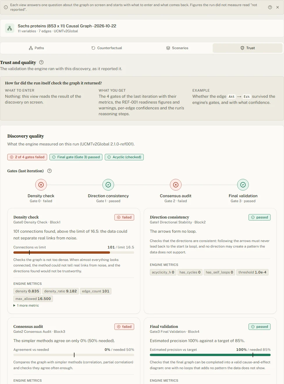Viewport: 284px width, 384px height.
Task: Dismiss the info banner with the X icon
Action: 278,7
